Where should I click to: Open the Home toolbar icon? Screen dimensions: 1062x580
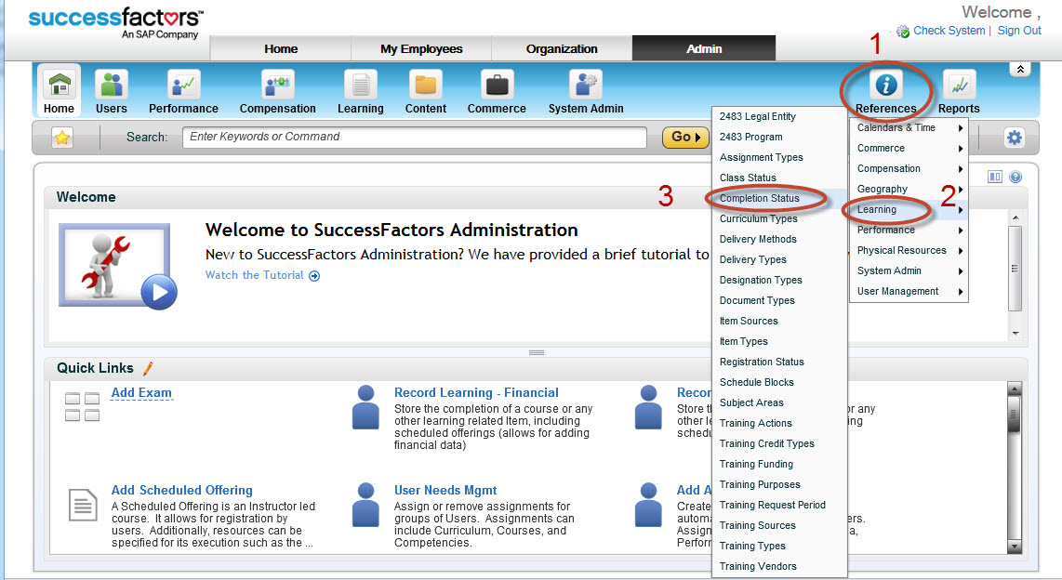coord(59,86)
